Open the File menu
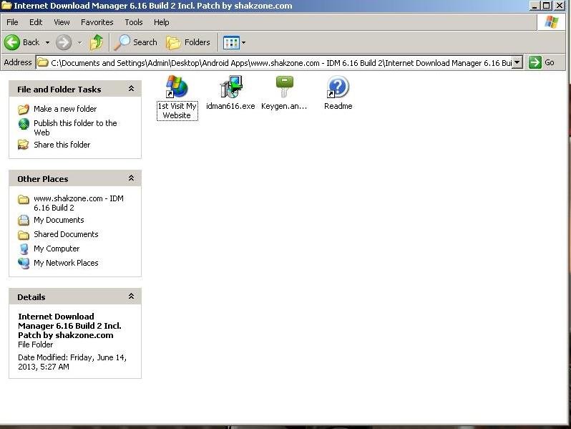Image resolution: width=571 pixels, height=429 pixels. click(12, 22)
